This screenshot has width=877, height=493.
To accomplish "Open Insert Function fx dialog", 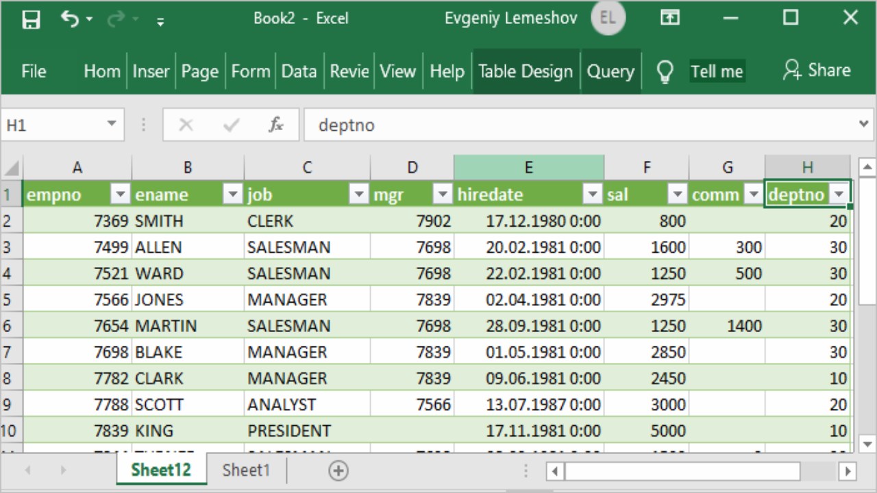I will coord(276,125).
